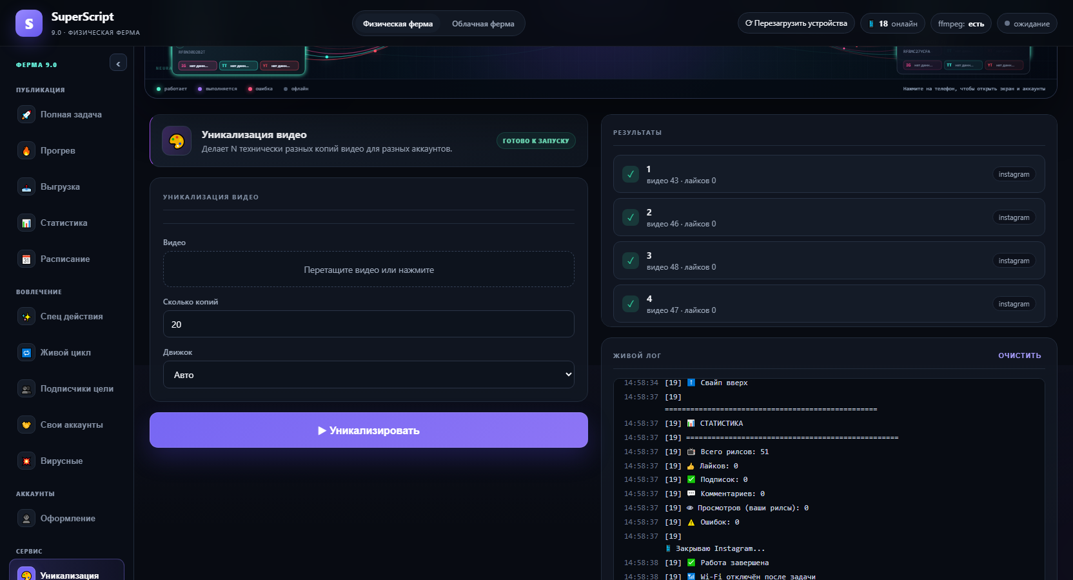Open Подписчики цели people icon
Screen dimensions: 1073x580
pyautogui.click(x=26, y=389)
